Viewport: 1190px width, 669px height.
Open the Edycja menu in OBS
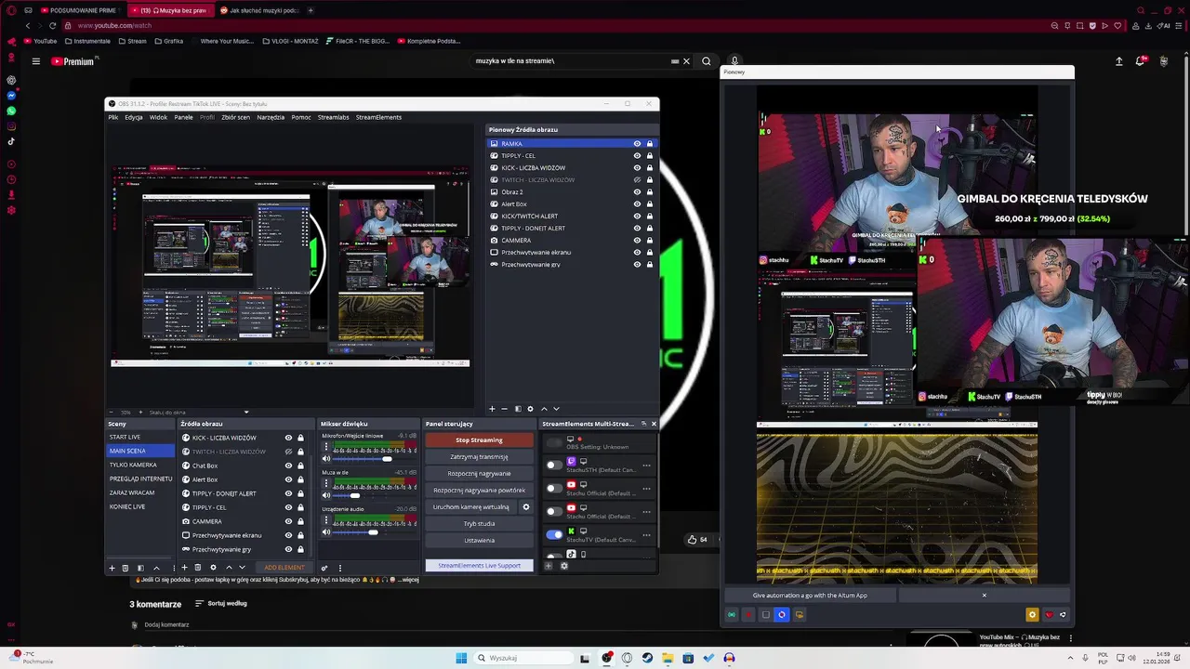pyautogui.click(x=134, y=117)
